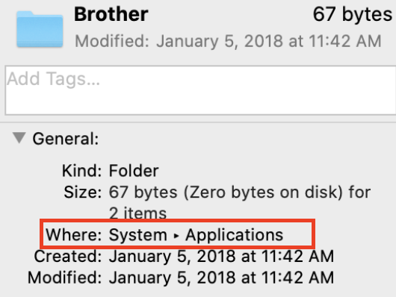Select the Kind label

point(82,171)
